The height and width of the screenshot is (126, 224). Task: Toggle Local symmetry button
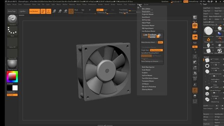[195, 37]
